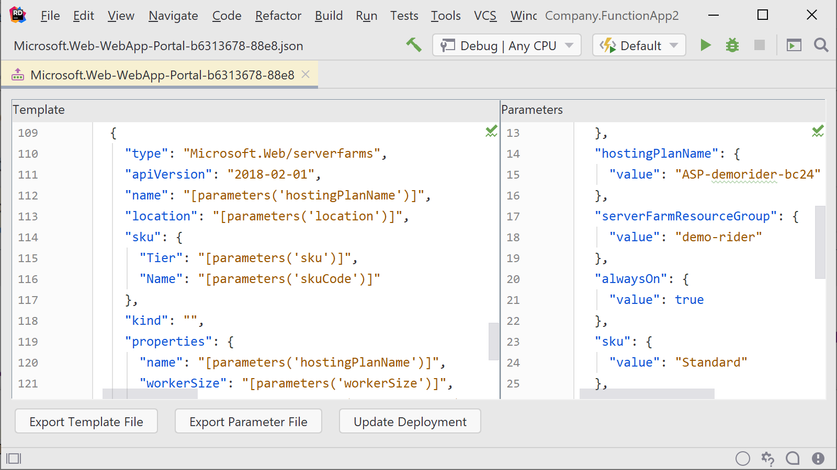Close the Microsoft.Web-WebApp-Portal tab
The height and width of the screenshot is (470, 837).
pos(306,75)
